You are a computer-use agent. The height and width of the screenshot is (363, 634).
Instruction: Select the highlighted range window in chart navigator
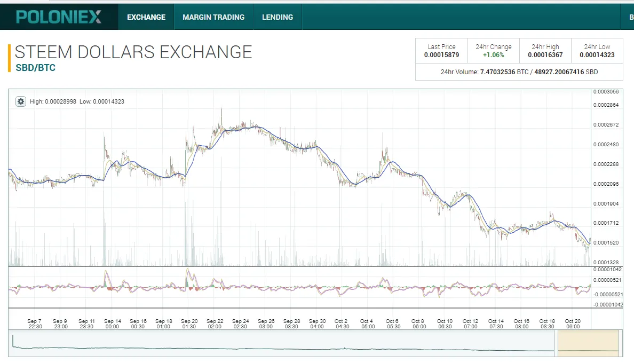[588, 343]
